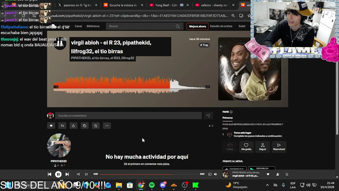The height and width of the screenshot is (191, 339).
Task: Seek within the orange waveform
Action: coord(111,85)
